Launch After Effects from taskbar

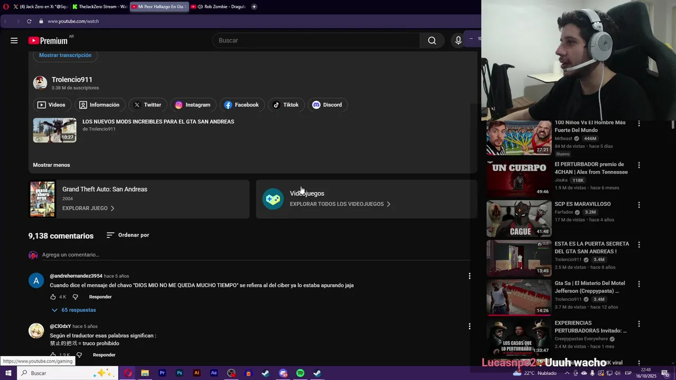pyautogui.click(x=214, y=373)
